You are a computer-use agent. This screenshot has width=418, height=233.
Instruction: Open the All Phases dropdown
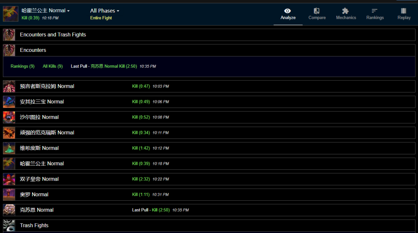pyautogui.click(x=104, y=11)
